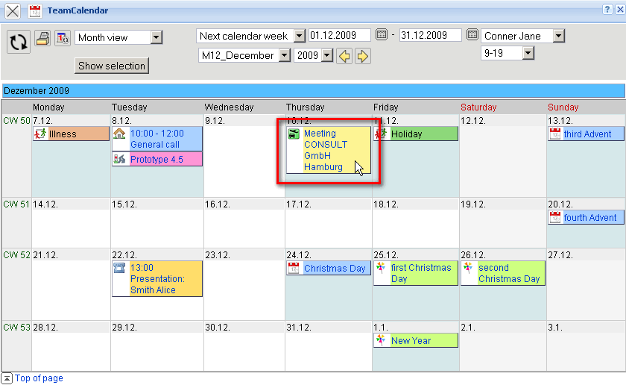The image size is (626, 388).
Task: Open the 13:00 Presentation: Smith Alice entry
Action: coord(157,278)
